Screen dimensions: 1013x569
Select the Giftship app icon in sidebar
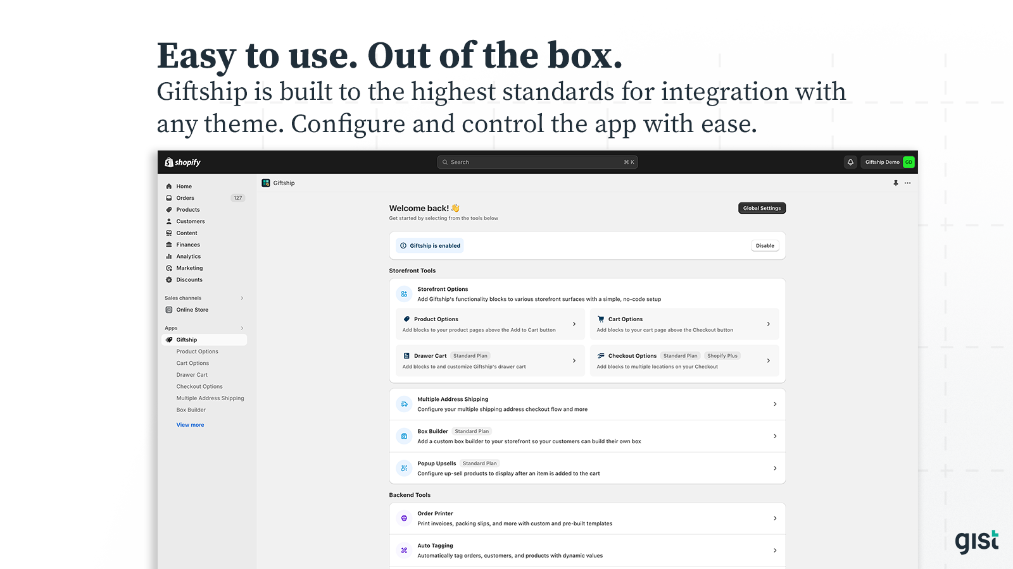pos(168,340)
